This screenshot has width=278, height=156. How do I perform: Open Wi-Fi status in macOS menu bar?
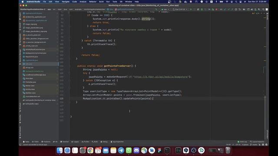click(x=227, y=2)
